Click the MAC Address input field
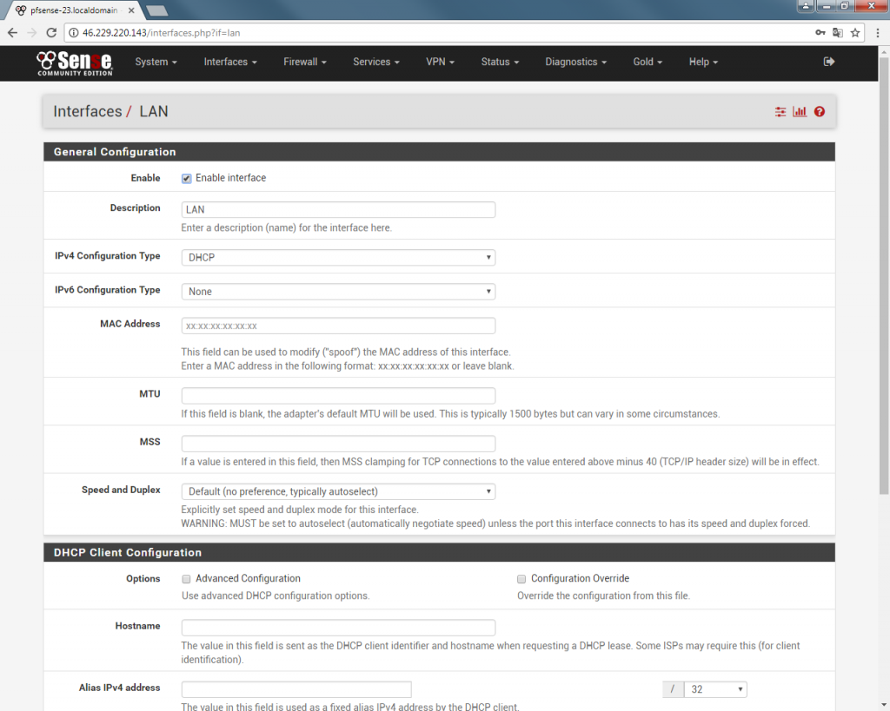Viewport: 890px width, 711px height. pyautogui.click(x=338, y=326)
